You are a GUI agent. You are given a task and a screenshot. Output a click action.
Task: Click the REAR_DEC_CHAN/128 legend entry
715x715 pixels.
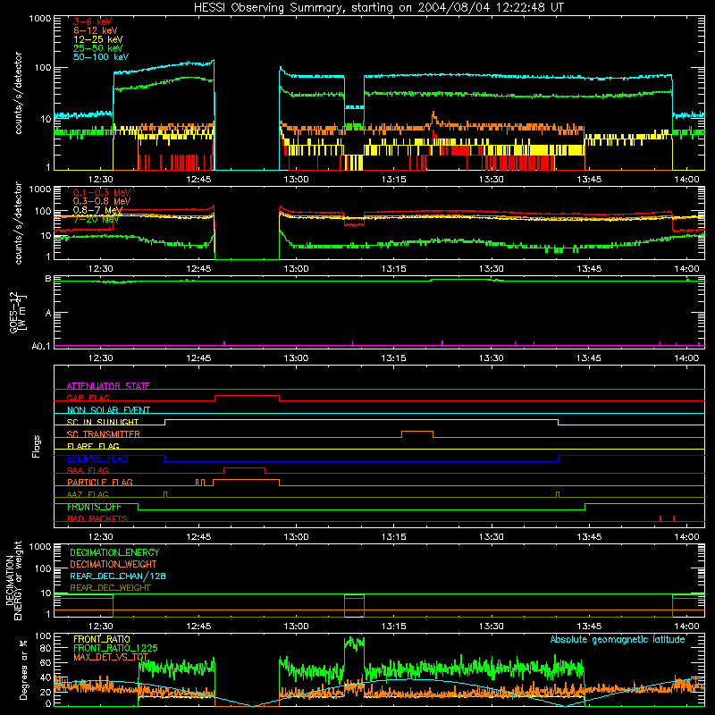118,576
